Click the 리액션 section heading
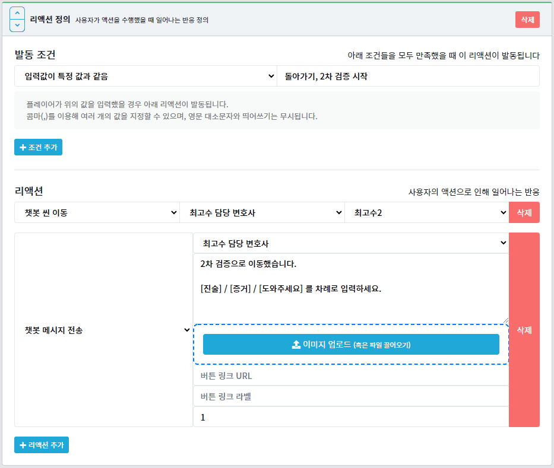This screenshot has height=468, width=554. [29, 191]
